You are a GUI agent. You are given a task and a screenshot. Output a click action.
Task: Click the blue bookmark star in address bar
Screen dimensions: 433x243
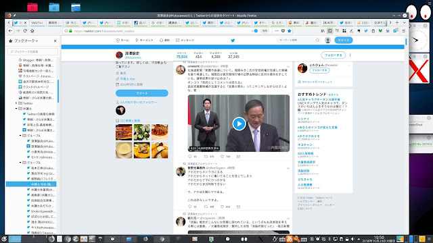290,31
